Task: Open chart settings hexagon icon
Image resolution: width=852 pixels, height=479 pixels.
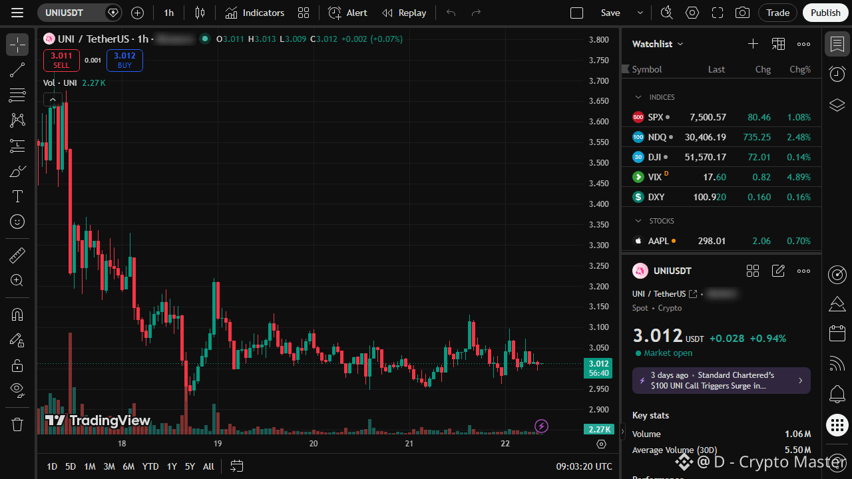Action: (692, 13)
